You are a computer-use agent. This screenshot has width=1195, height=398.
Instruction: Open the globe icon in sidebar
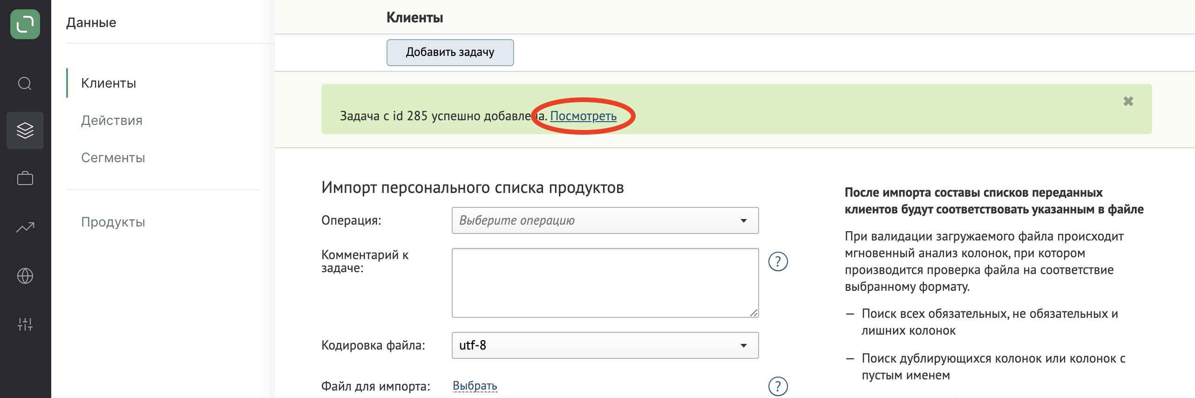click(25, 276)
